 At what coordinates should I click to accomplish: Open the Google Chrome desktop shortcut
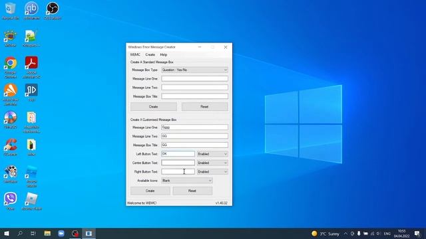pos(11,67)
